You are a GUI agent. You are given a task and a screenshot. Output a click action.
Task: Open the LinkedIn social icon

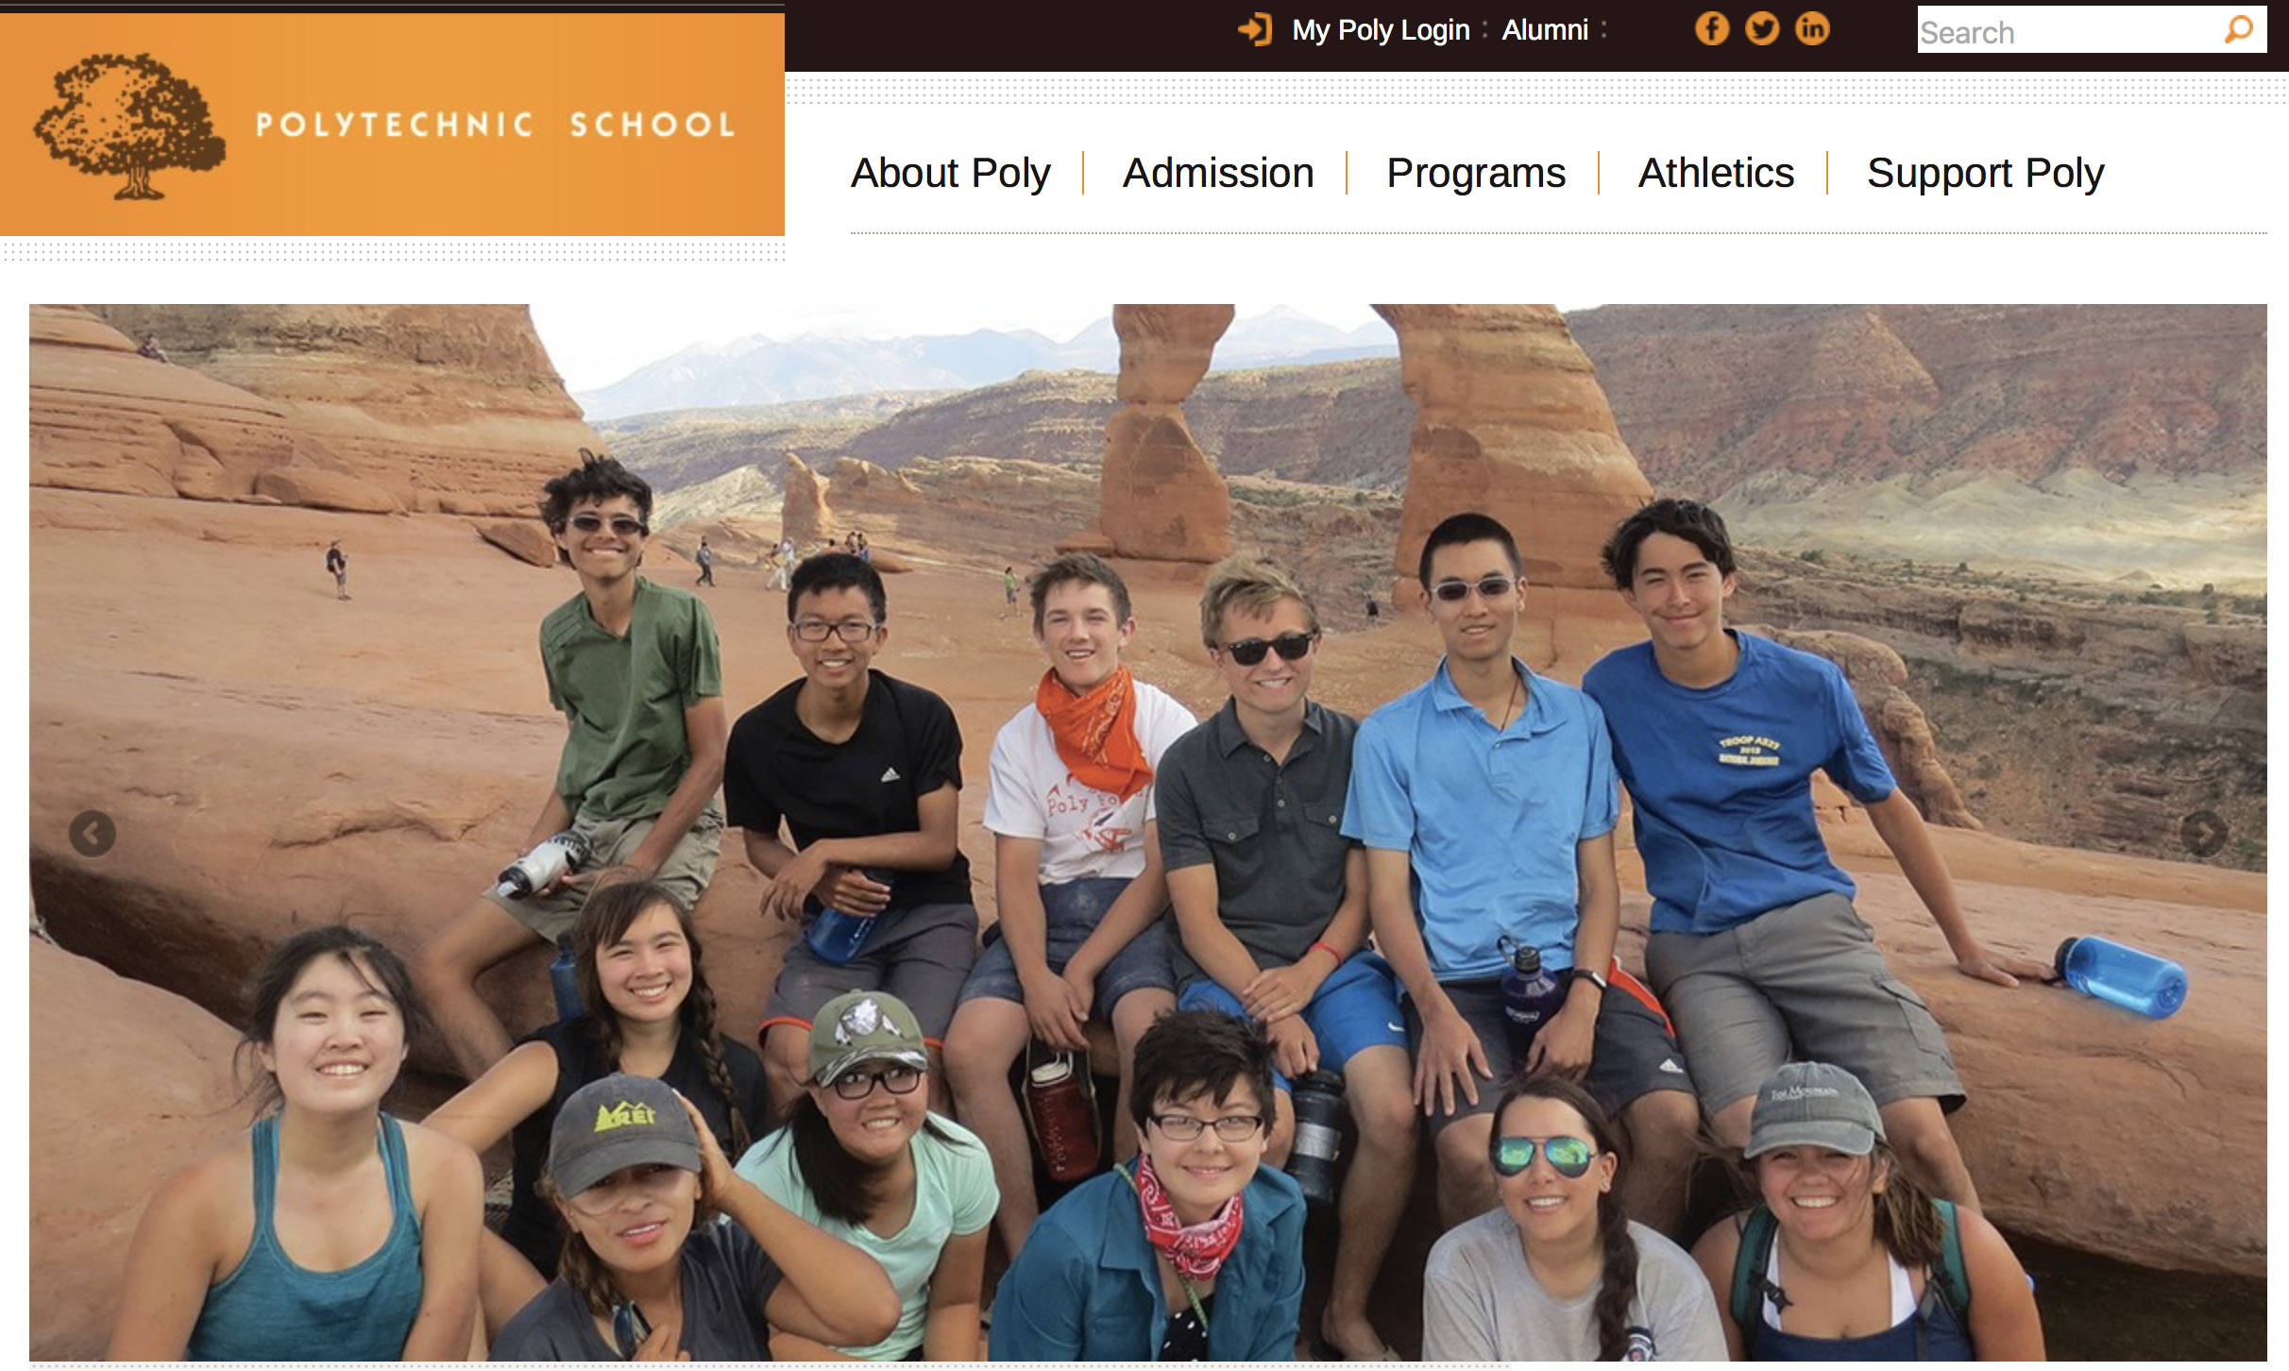1812,28
